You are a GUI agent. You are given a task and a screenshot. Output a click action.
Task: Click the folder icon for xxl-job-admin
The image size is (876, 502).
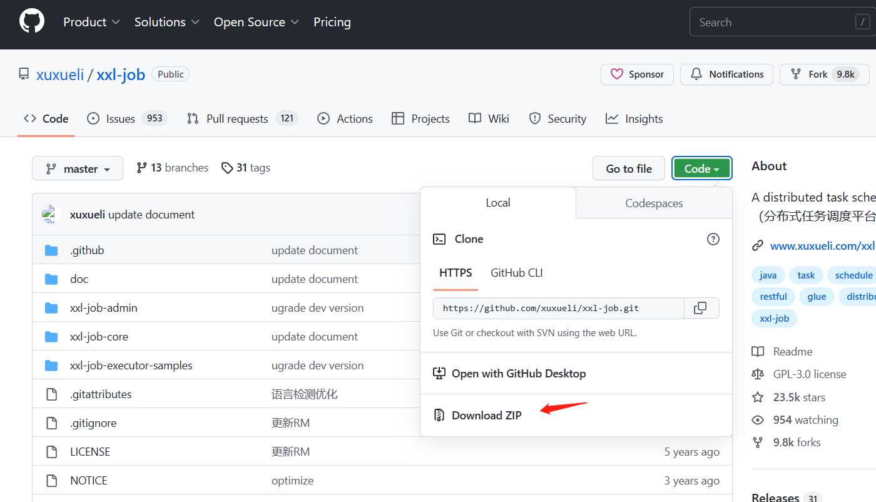point(51,308)
